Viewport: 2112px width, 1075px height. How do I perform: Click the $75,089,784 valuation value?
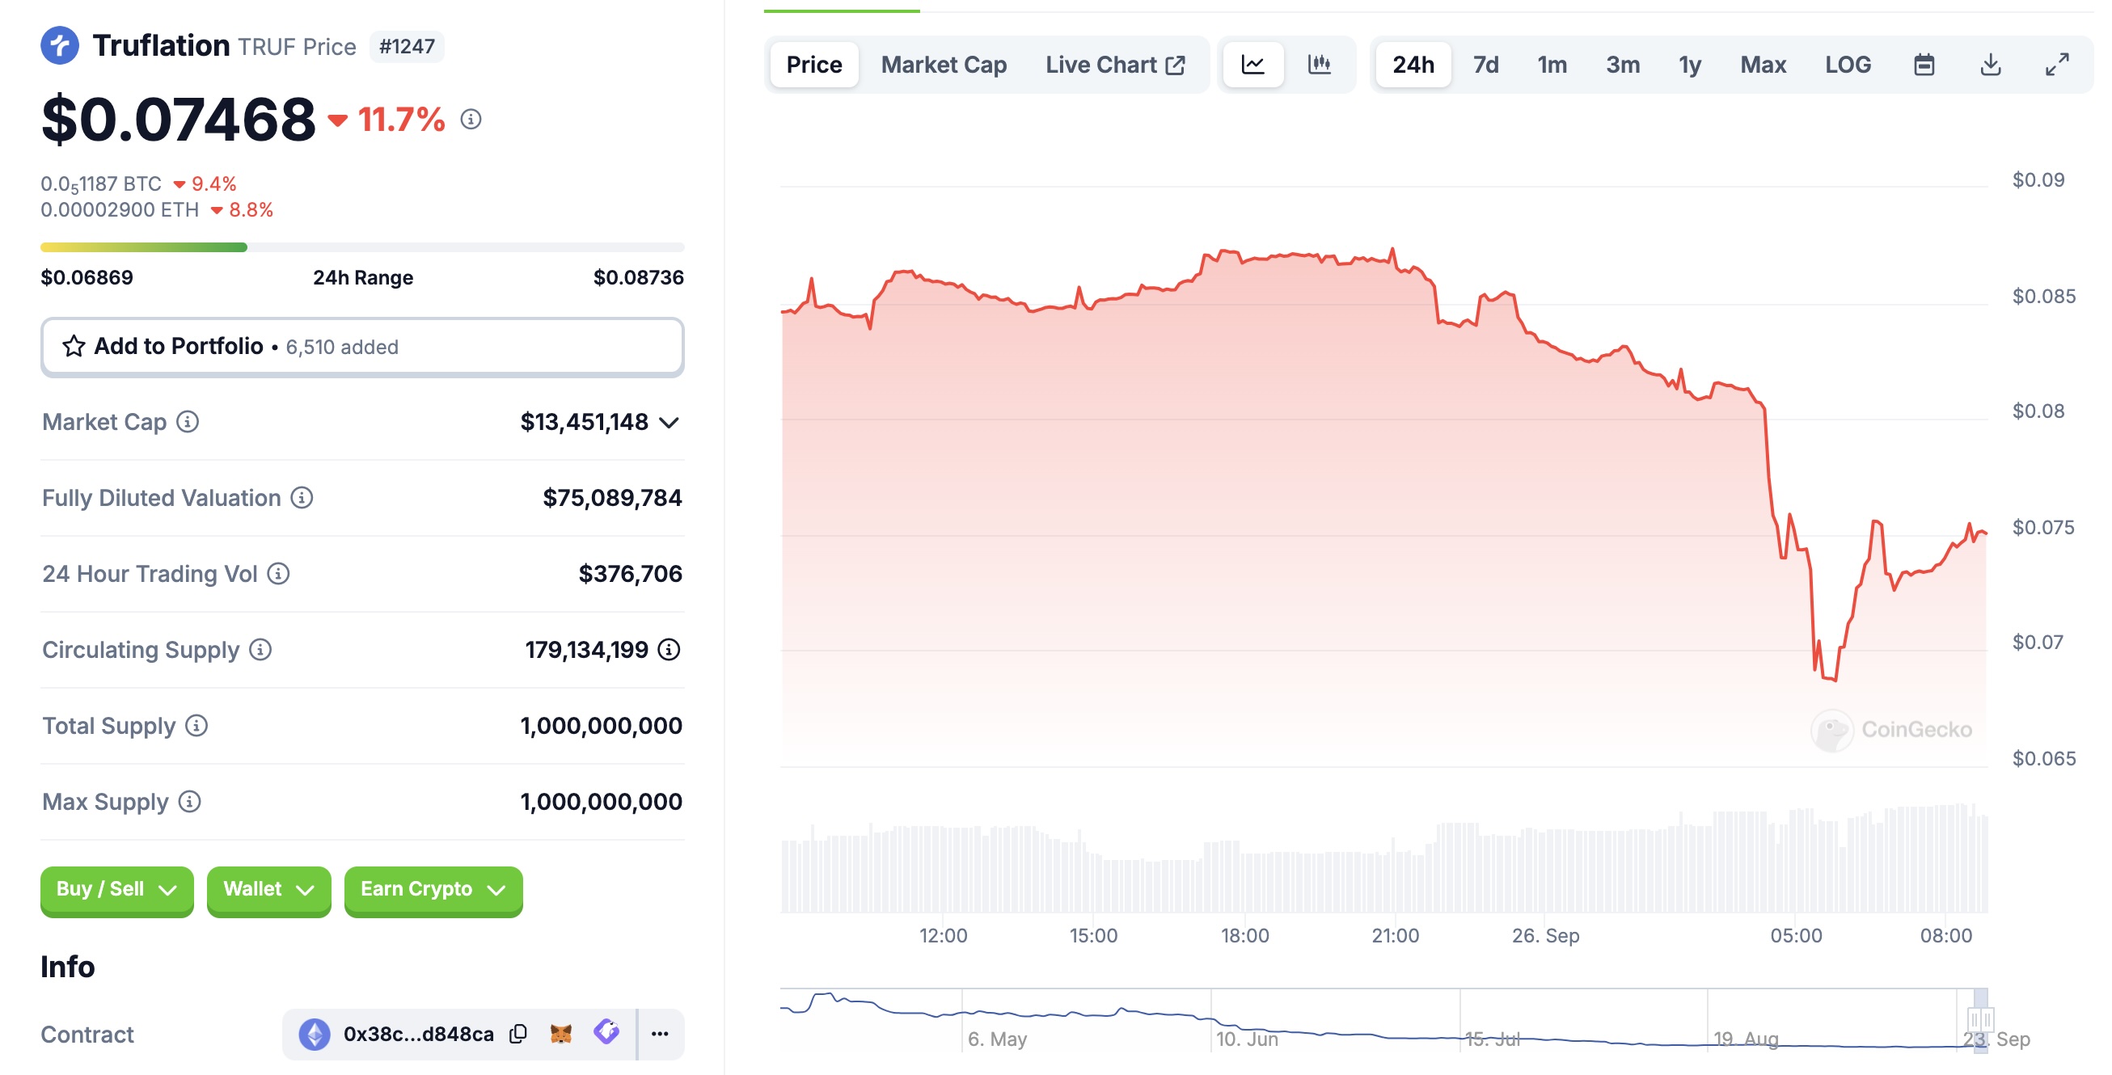(611, 498)
